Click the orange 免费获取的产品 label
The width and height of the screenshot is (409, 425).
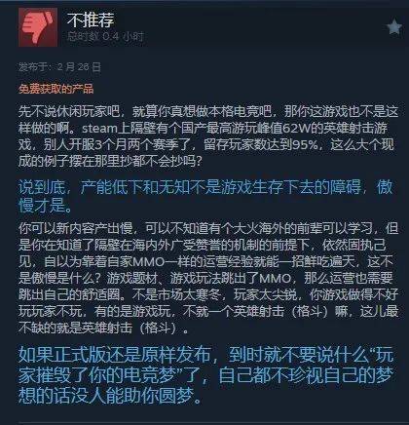tap(56, 89)
